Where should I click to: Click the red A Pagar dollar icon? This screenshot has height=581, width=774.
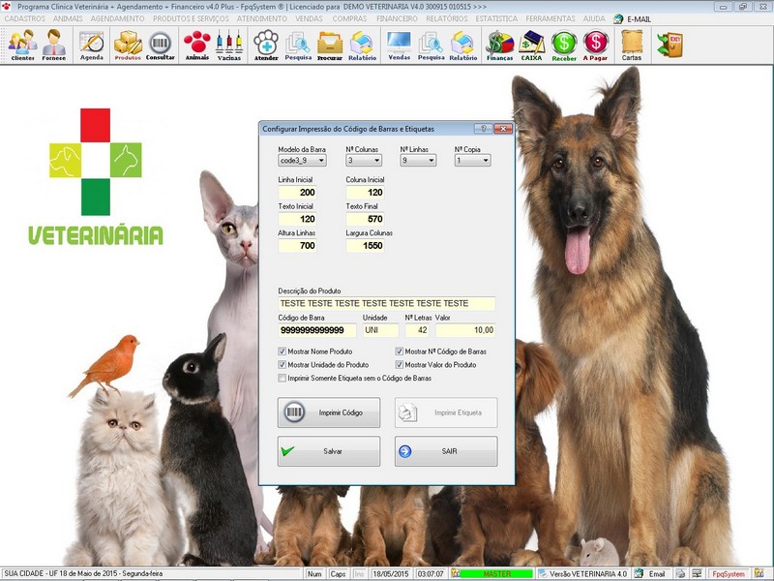click(595, 45)
